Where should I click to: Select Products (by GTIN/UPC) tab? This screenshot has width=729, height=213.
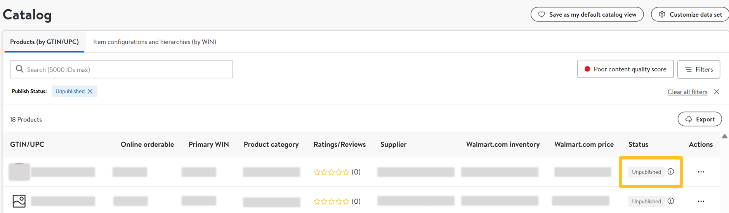pos(44,42)
